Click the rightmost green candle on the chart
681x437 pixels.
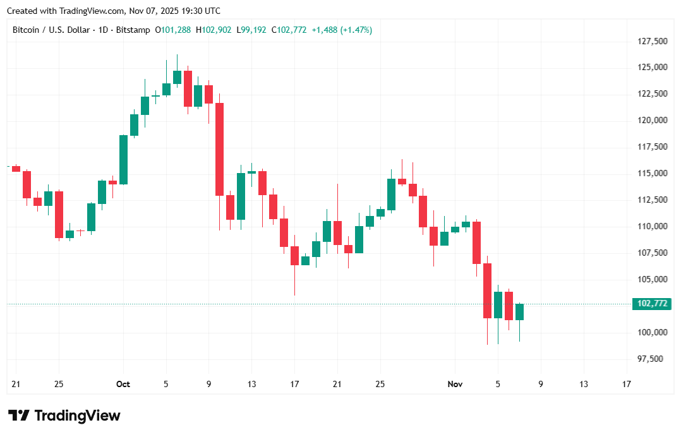coord(519,312)
